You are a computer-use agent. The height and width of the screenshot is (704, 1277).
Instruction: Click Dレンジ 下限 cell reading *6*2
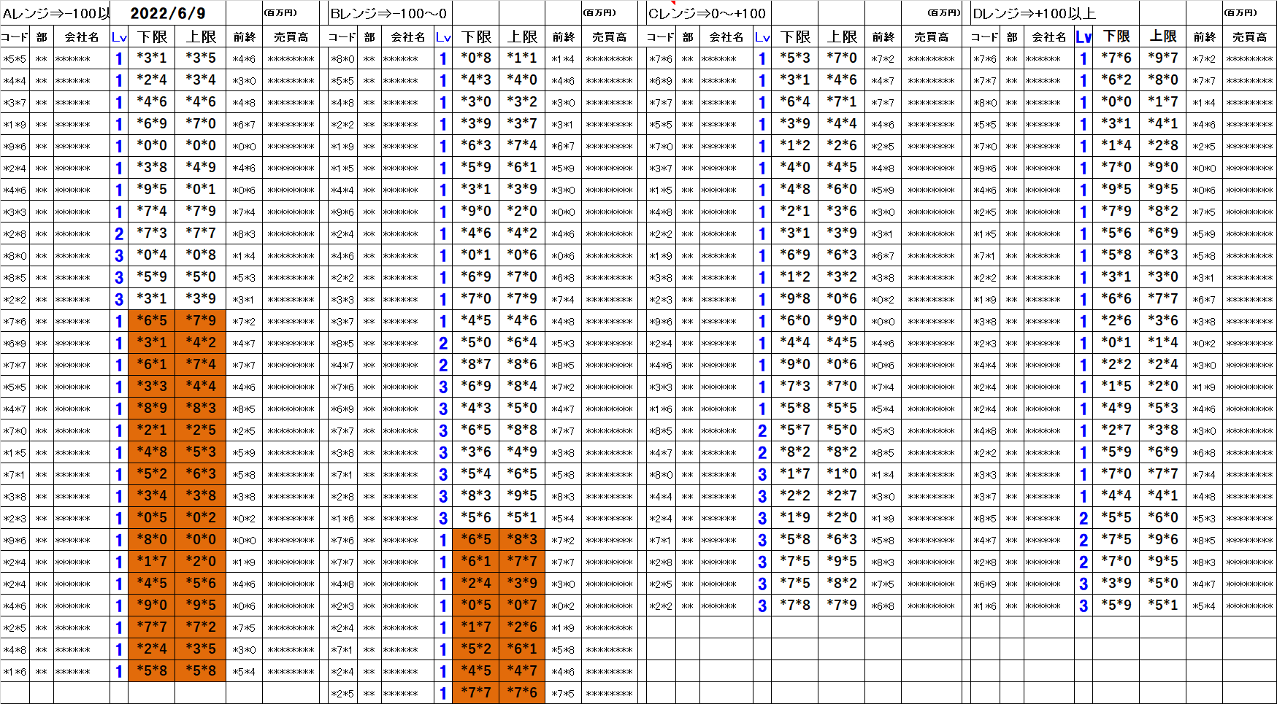1116,80
